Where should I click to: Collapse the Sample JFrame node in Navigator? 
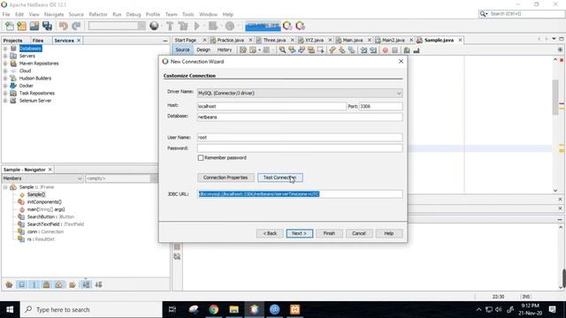coord(5,187)
